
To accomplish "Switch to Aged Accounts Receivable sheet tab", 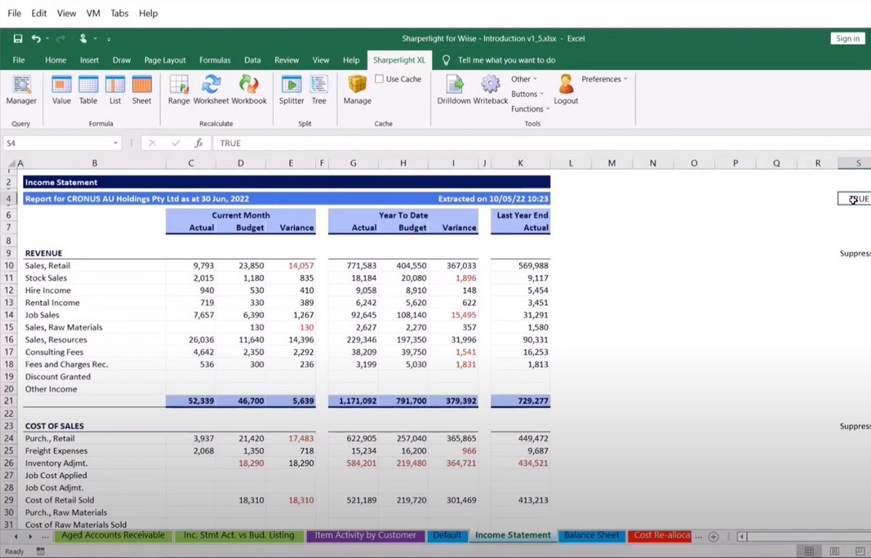I will (x=113, y=536).
